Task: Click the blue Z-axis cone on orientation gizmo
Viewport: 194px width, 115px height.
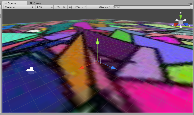Action: tap(186, 24)
